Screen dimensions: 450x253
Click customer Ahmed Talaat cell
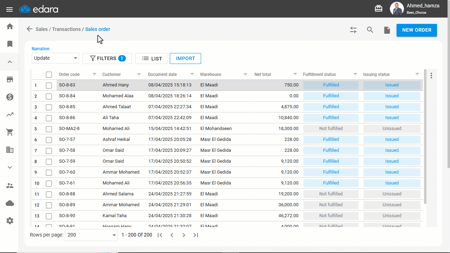pyautogui.click(x=123, y=107)
